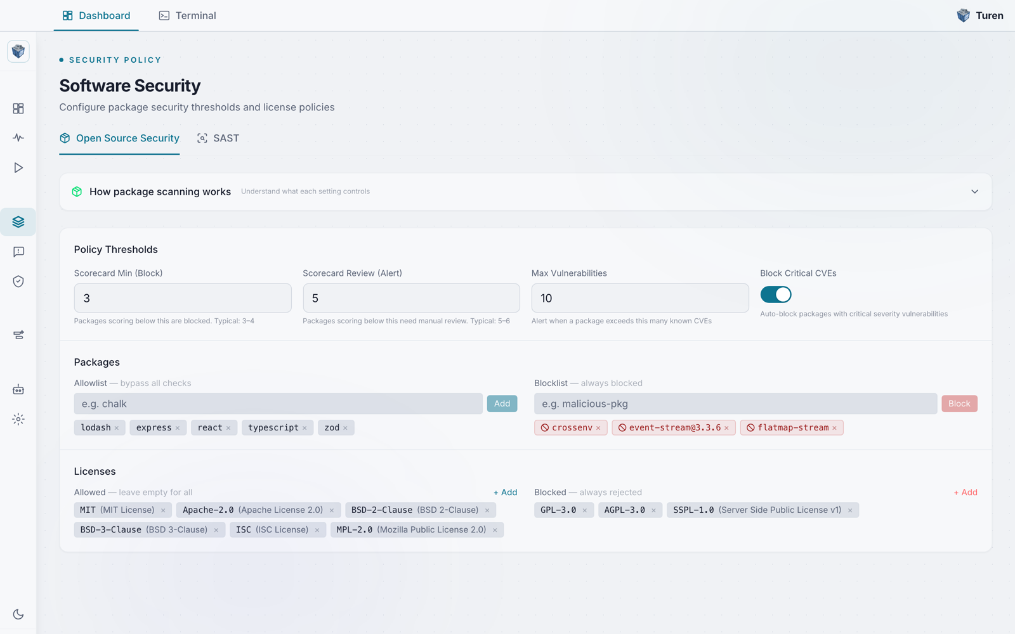This screenshot has width=1015, height=634.
Task: Remove crossenv from the blocklist
Action: (x=598, y=428)
